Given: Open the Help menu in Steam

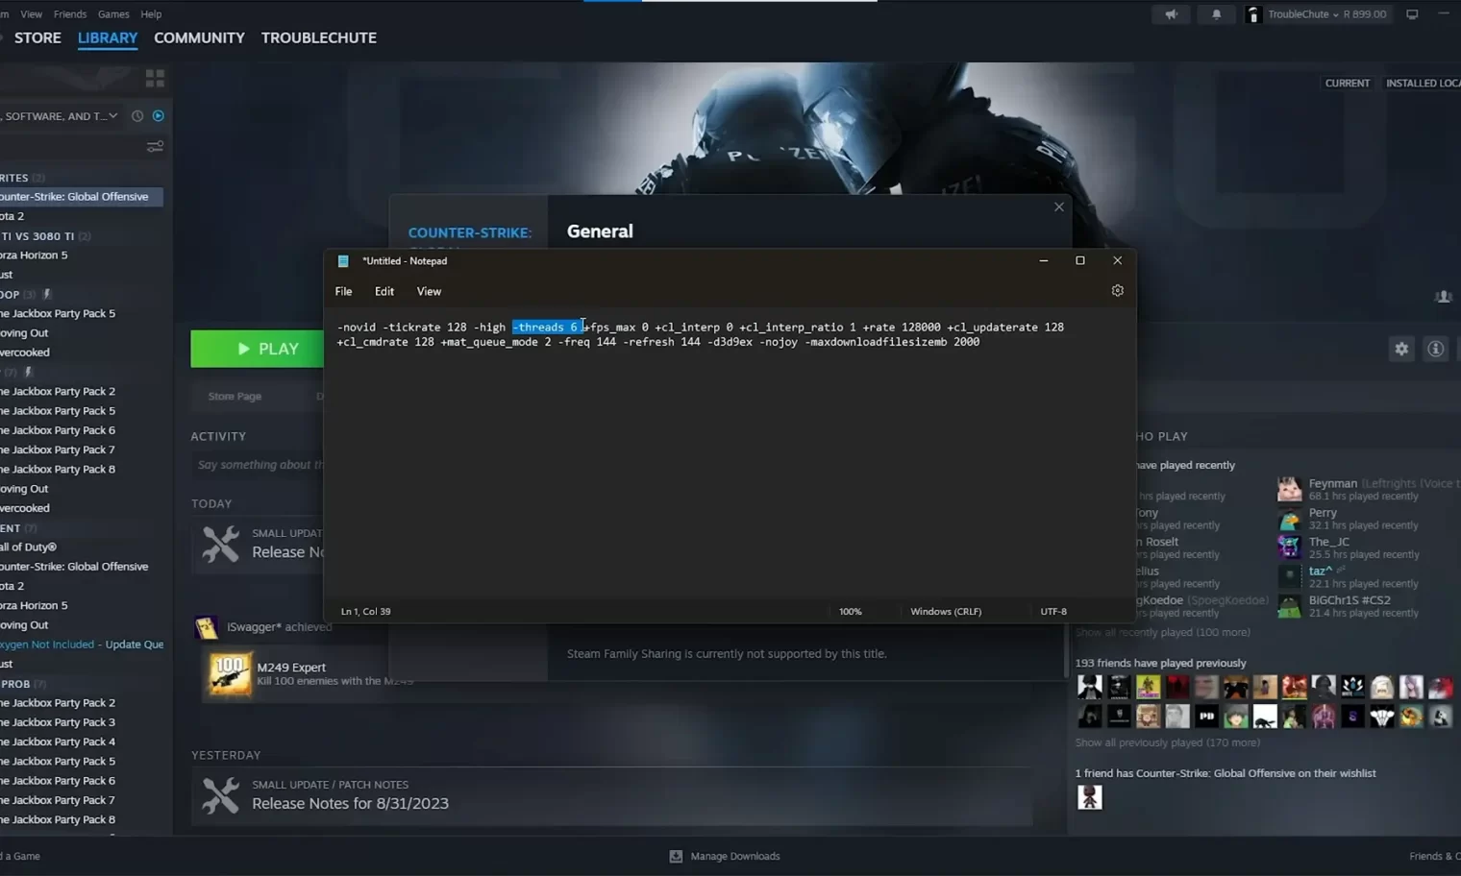Looking at the screenshot, I should click(x=151, y=14).
